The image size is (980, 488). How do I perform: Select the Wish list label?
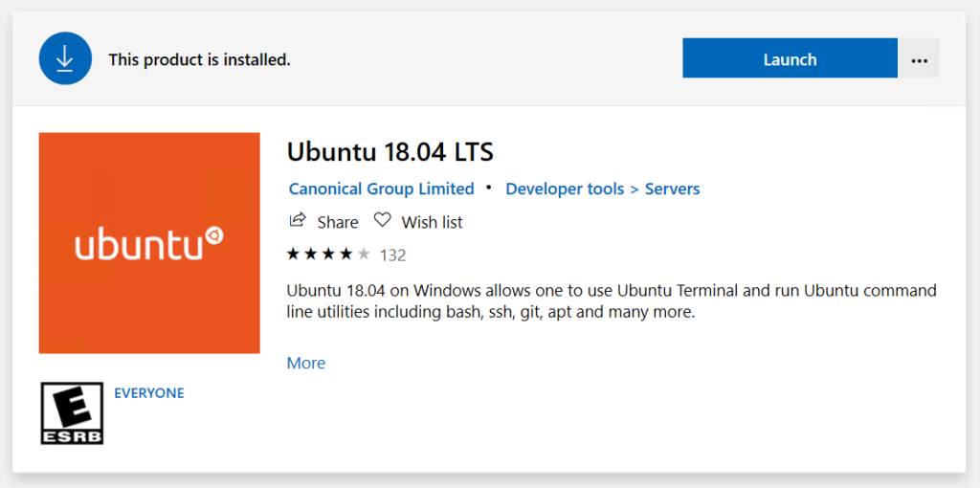click(x=432, y=222)
